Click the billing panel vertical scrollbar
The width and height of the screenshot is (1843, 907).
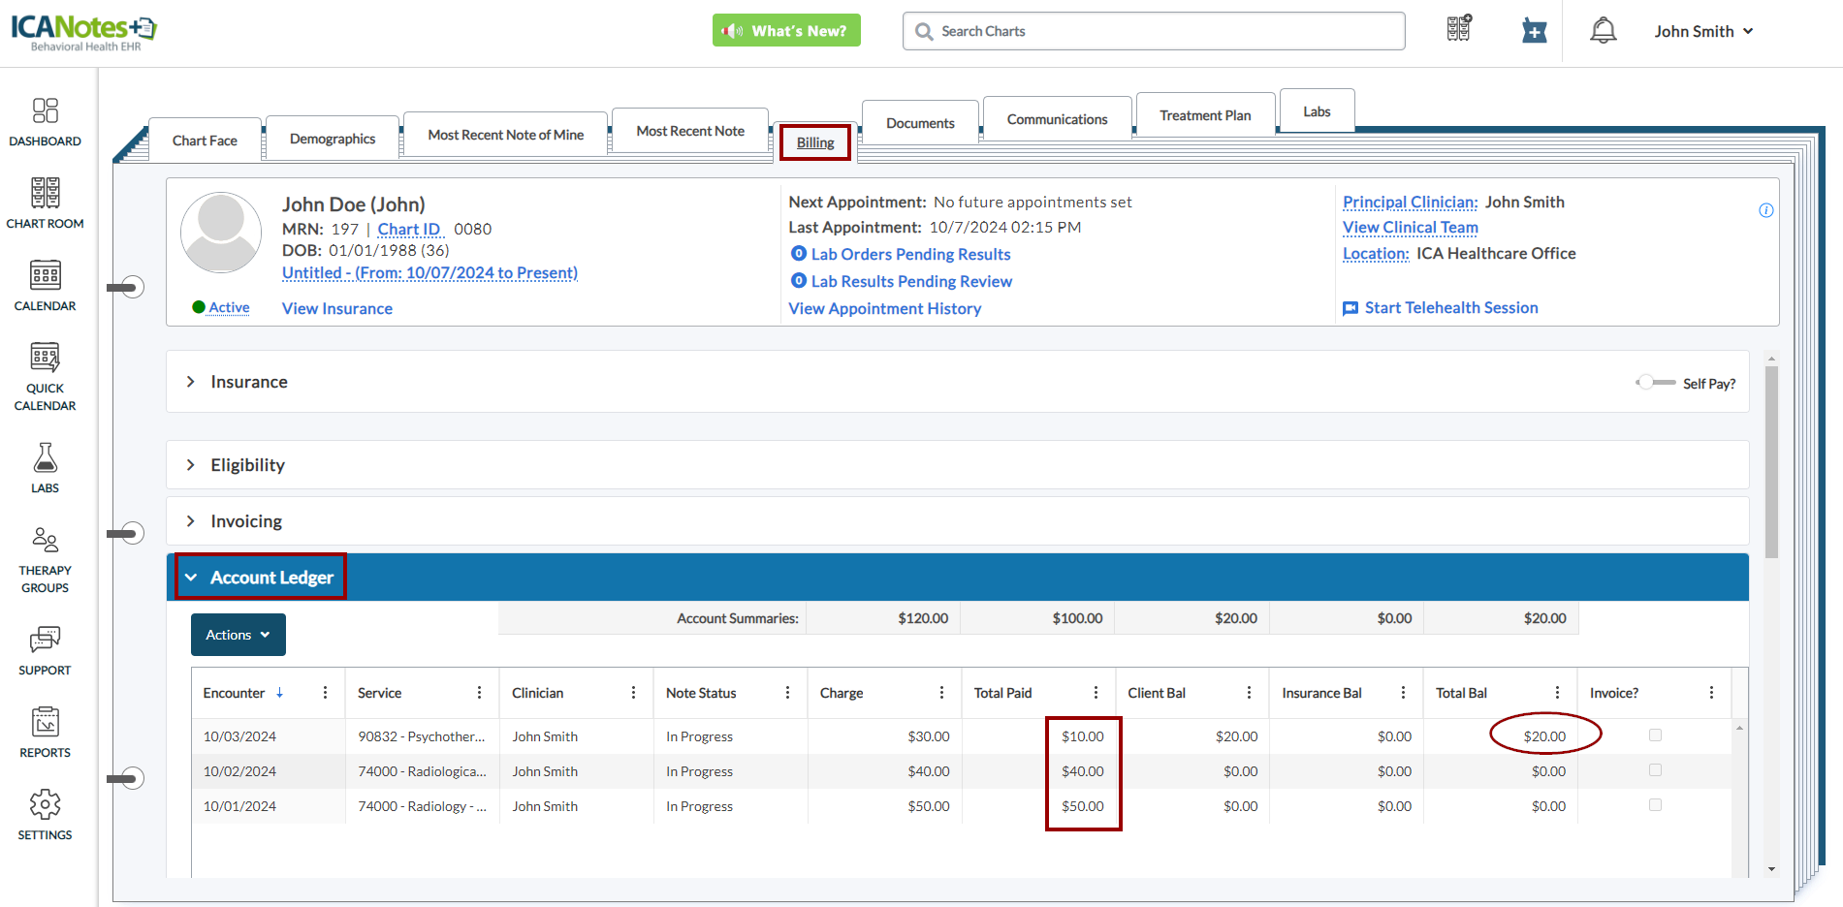tap(1771, 465)
